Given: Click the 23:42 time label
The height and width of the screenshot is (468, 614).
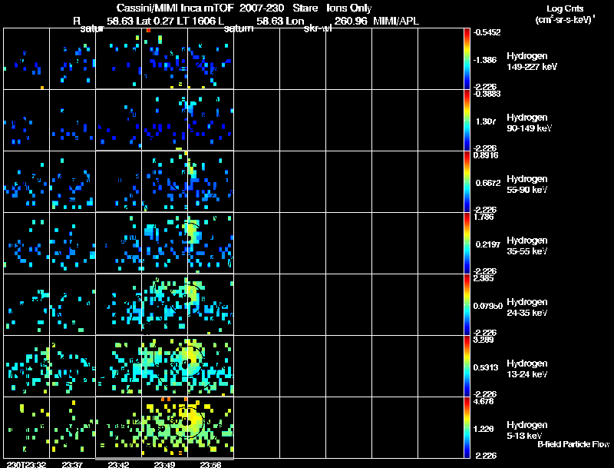Looking at the screenshot, I should click(x=118, y=465).
